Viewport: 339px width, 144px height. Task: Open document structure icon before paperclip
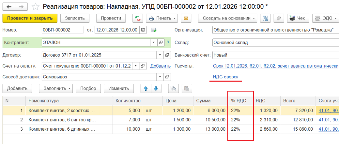coord(266,18)
